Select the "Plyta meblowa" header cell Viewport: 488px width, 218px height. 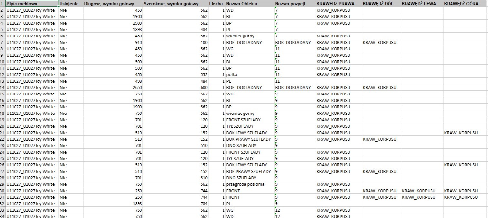pyautogui.click(x=32, y=4)
